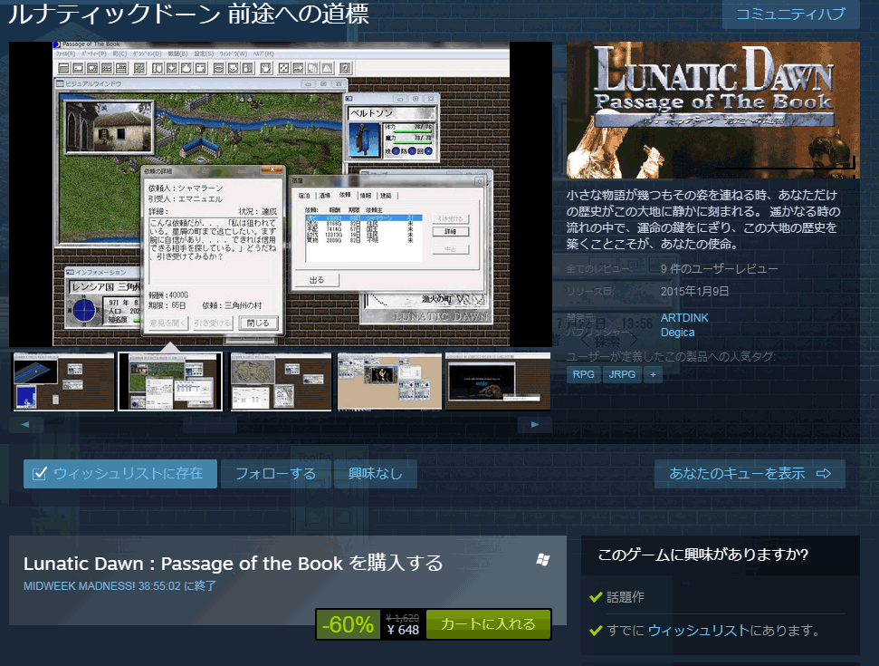Select the highlighted second thumbnail with the green map
The image size is (879, 666).
click(x=170, y=382)
